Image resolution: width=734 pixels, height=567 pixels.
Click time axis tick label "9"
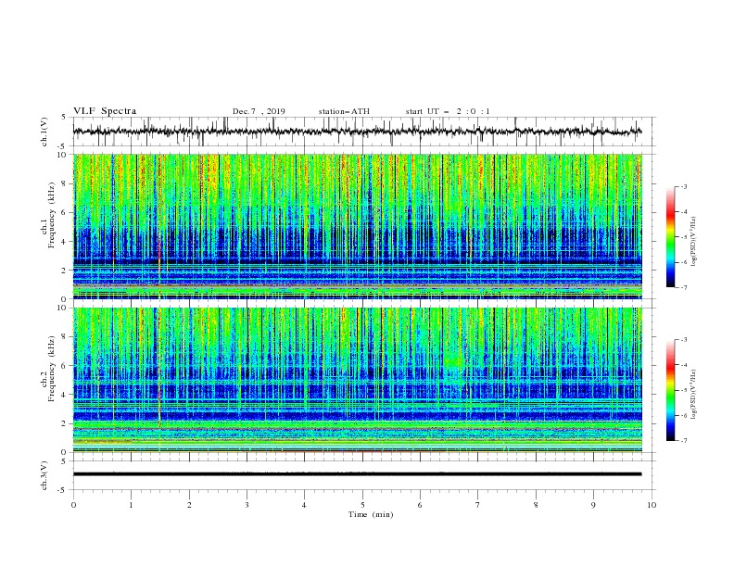tap(593, 505)
